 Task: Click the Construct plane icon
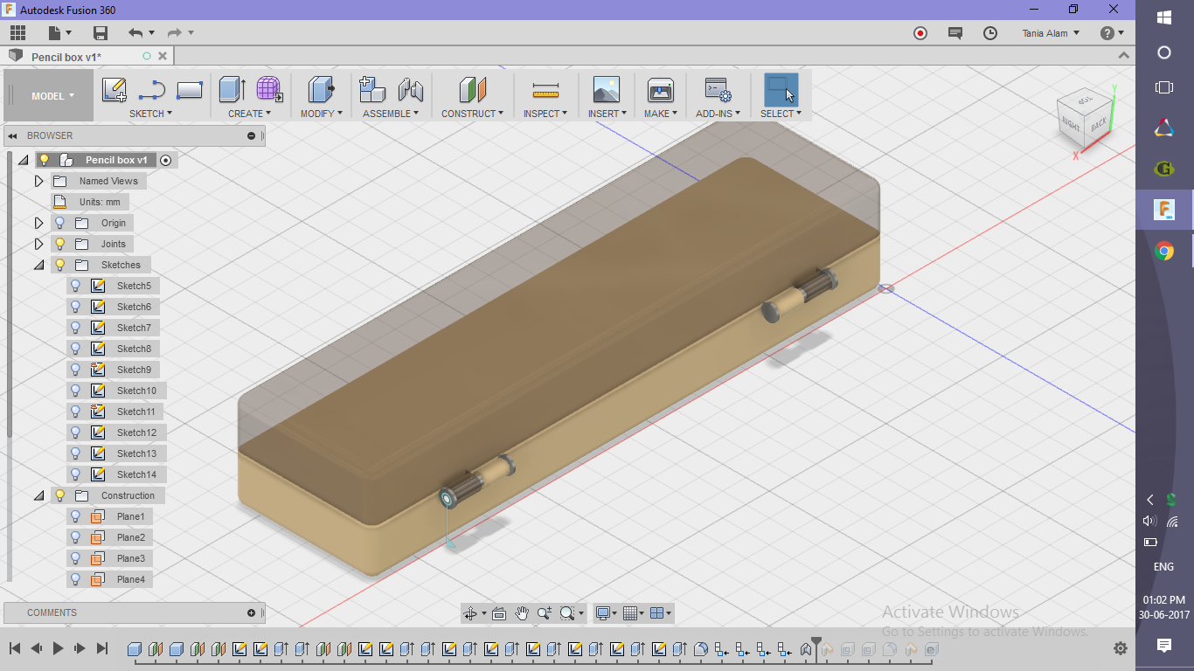472,90
